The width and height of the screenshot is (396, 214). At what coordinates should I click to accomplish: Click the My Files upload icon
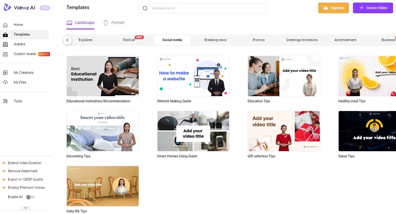(x=5, y=83)
